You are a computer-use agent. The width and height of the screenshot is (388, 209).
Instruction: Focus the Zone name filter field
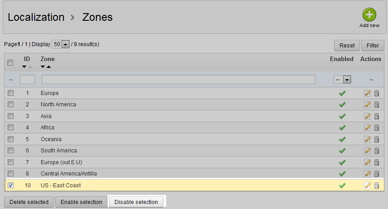coord(178,80)
